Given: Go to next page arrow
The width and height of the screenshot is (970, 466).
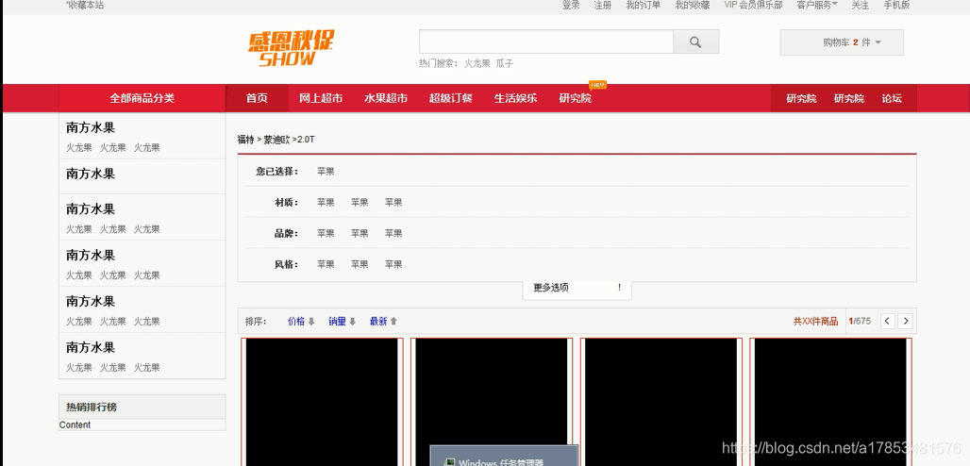Looking at the screenshot, I should (906, 321).
